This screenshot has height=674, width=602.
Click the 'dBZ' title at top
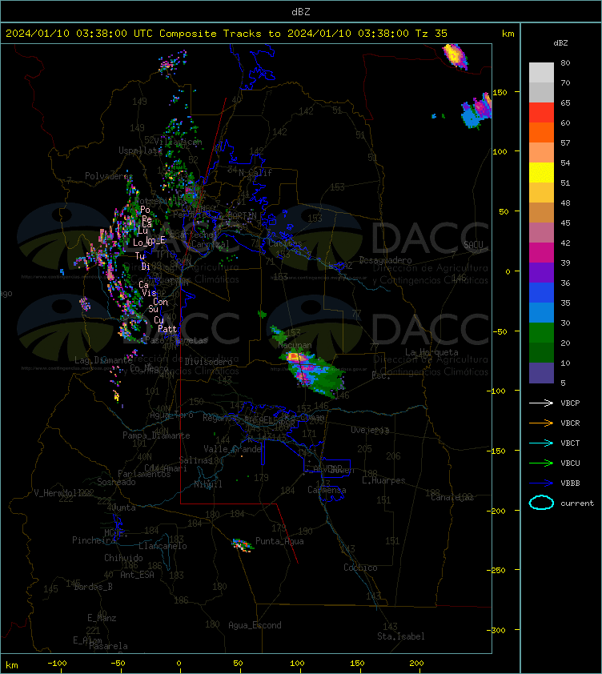(x=300, y=12)
